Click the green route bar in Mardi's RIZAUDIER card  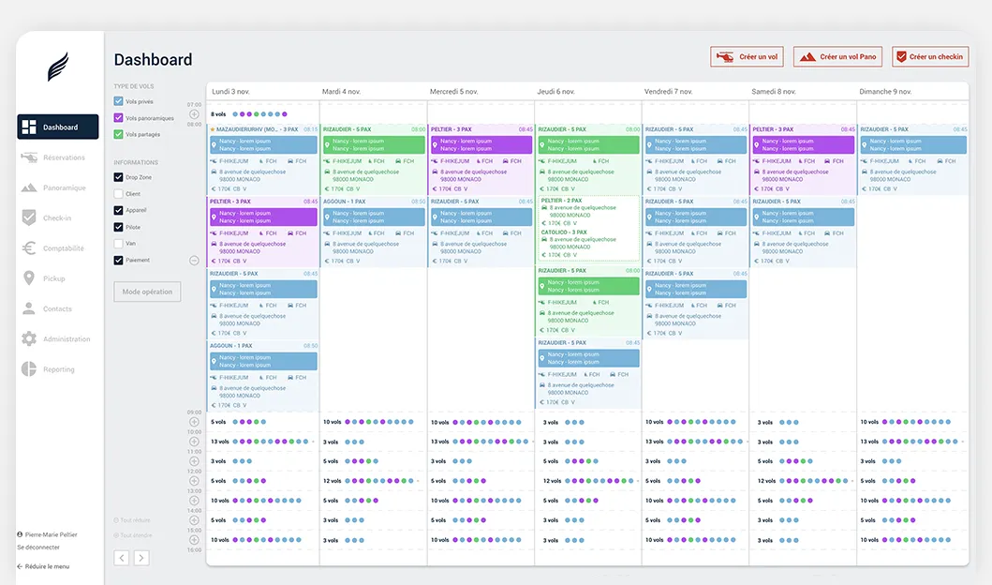point(374,145)
